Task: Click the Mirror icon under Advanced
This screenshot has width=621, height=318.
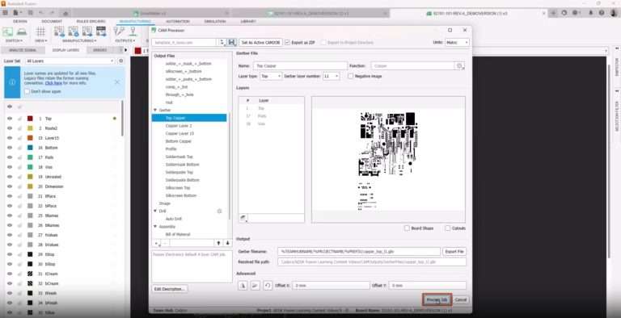Action: tap(243, 285)
